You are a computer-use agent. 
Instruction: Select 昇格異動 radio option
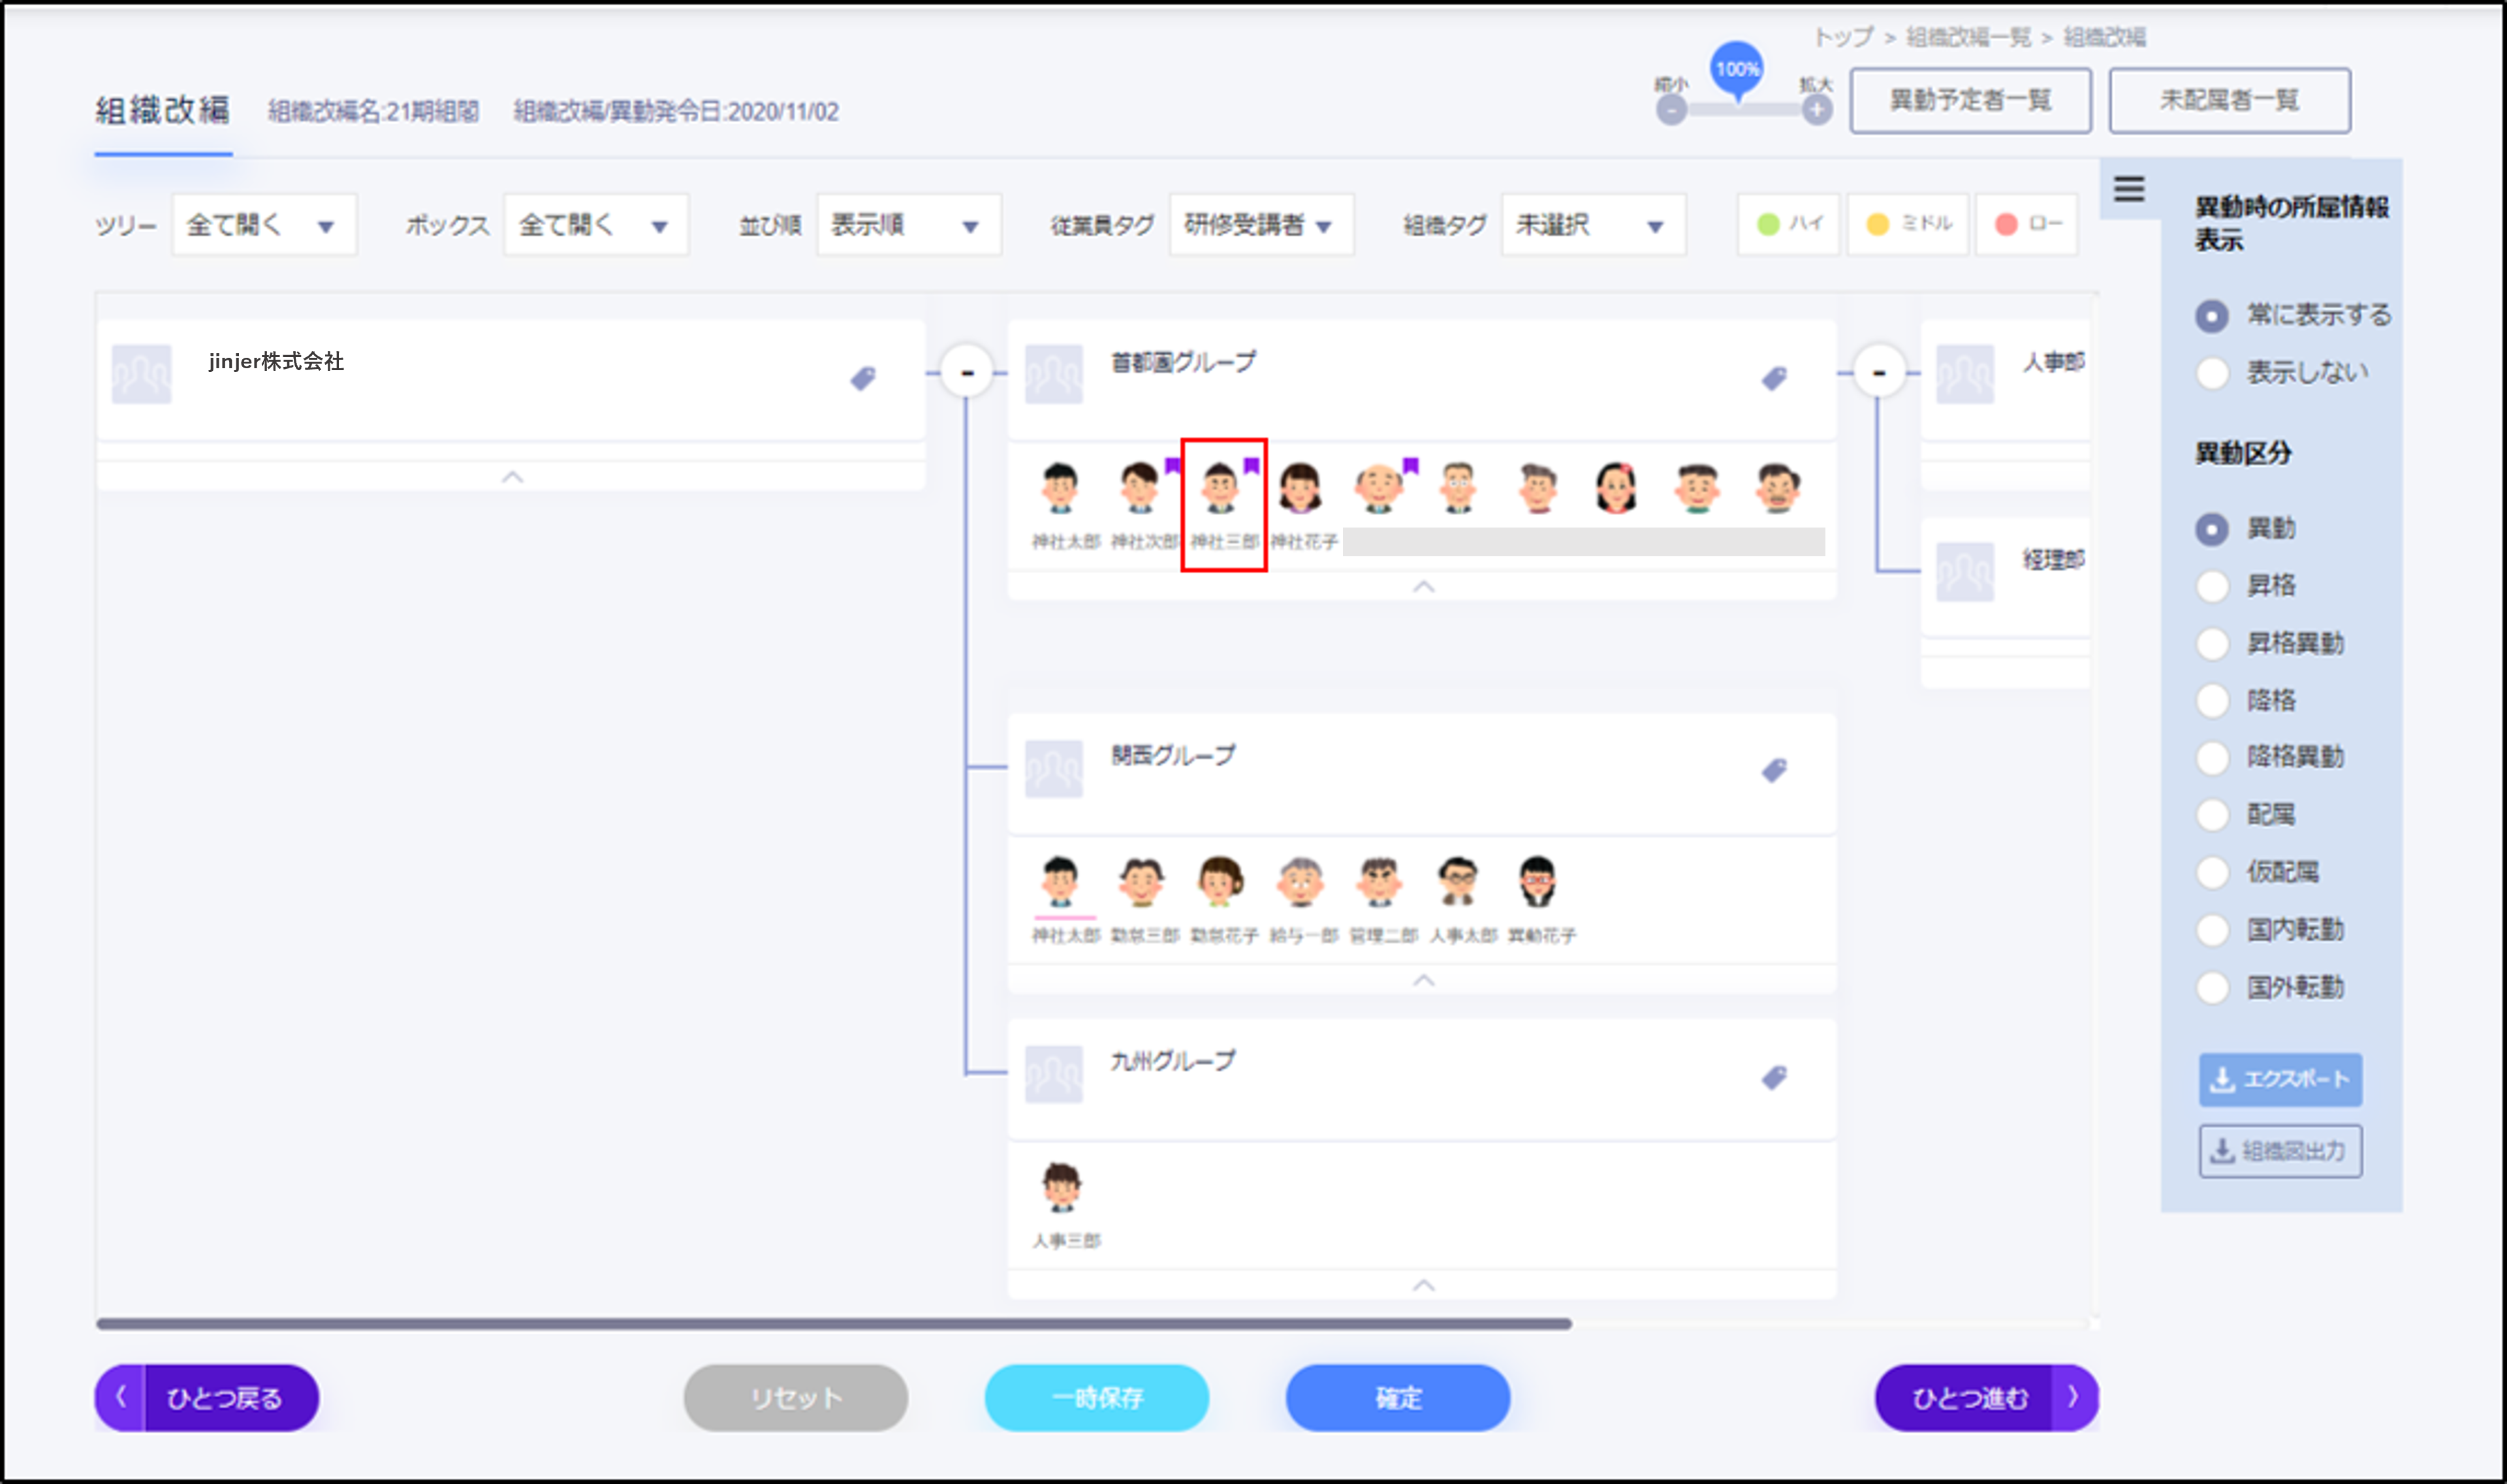point(2212,643)
